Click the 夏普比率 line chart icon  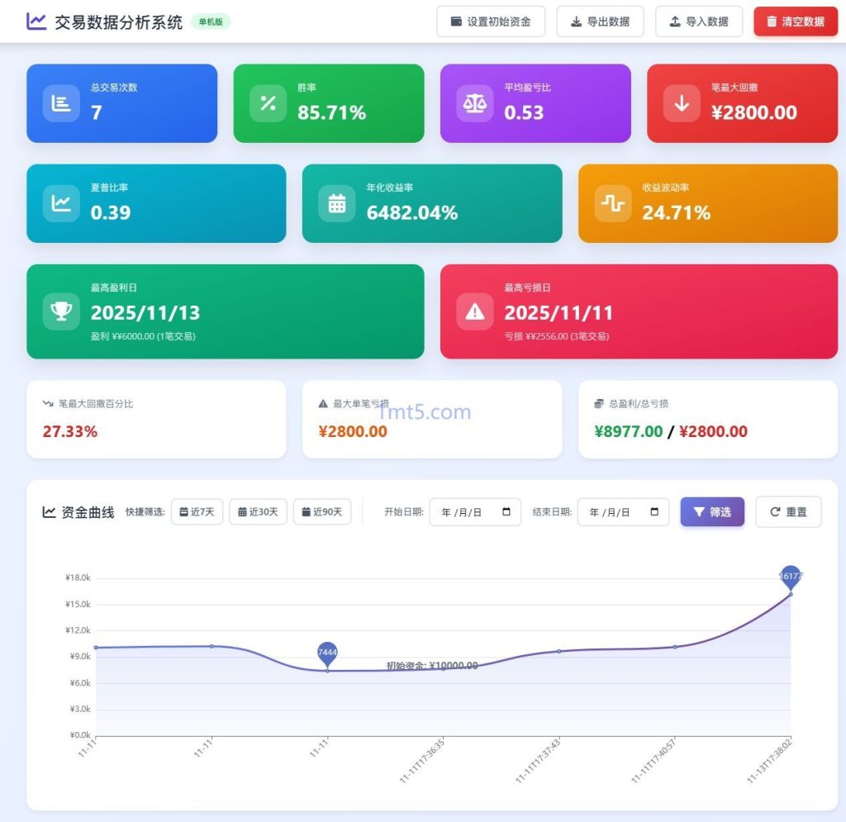pos(59,202)
